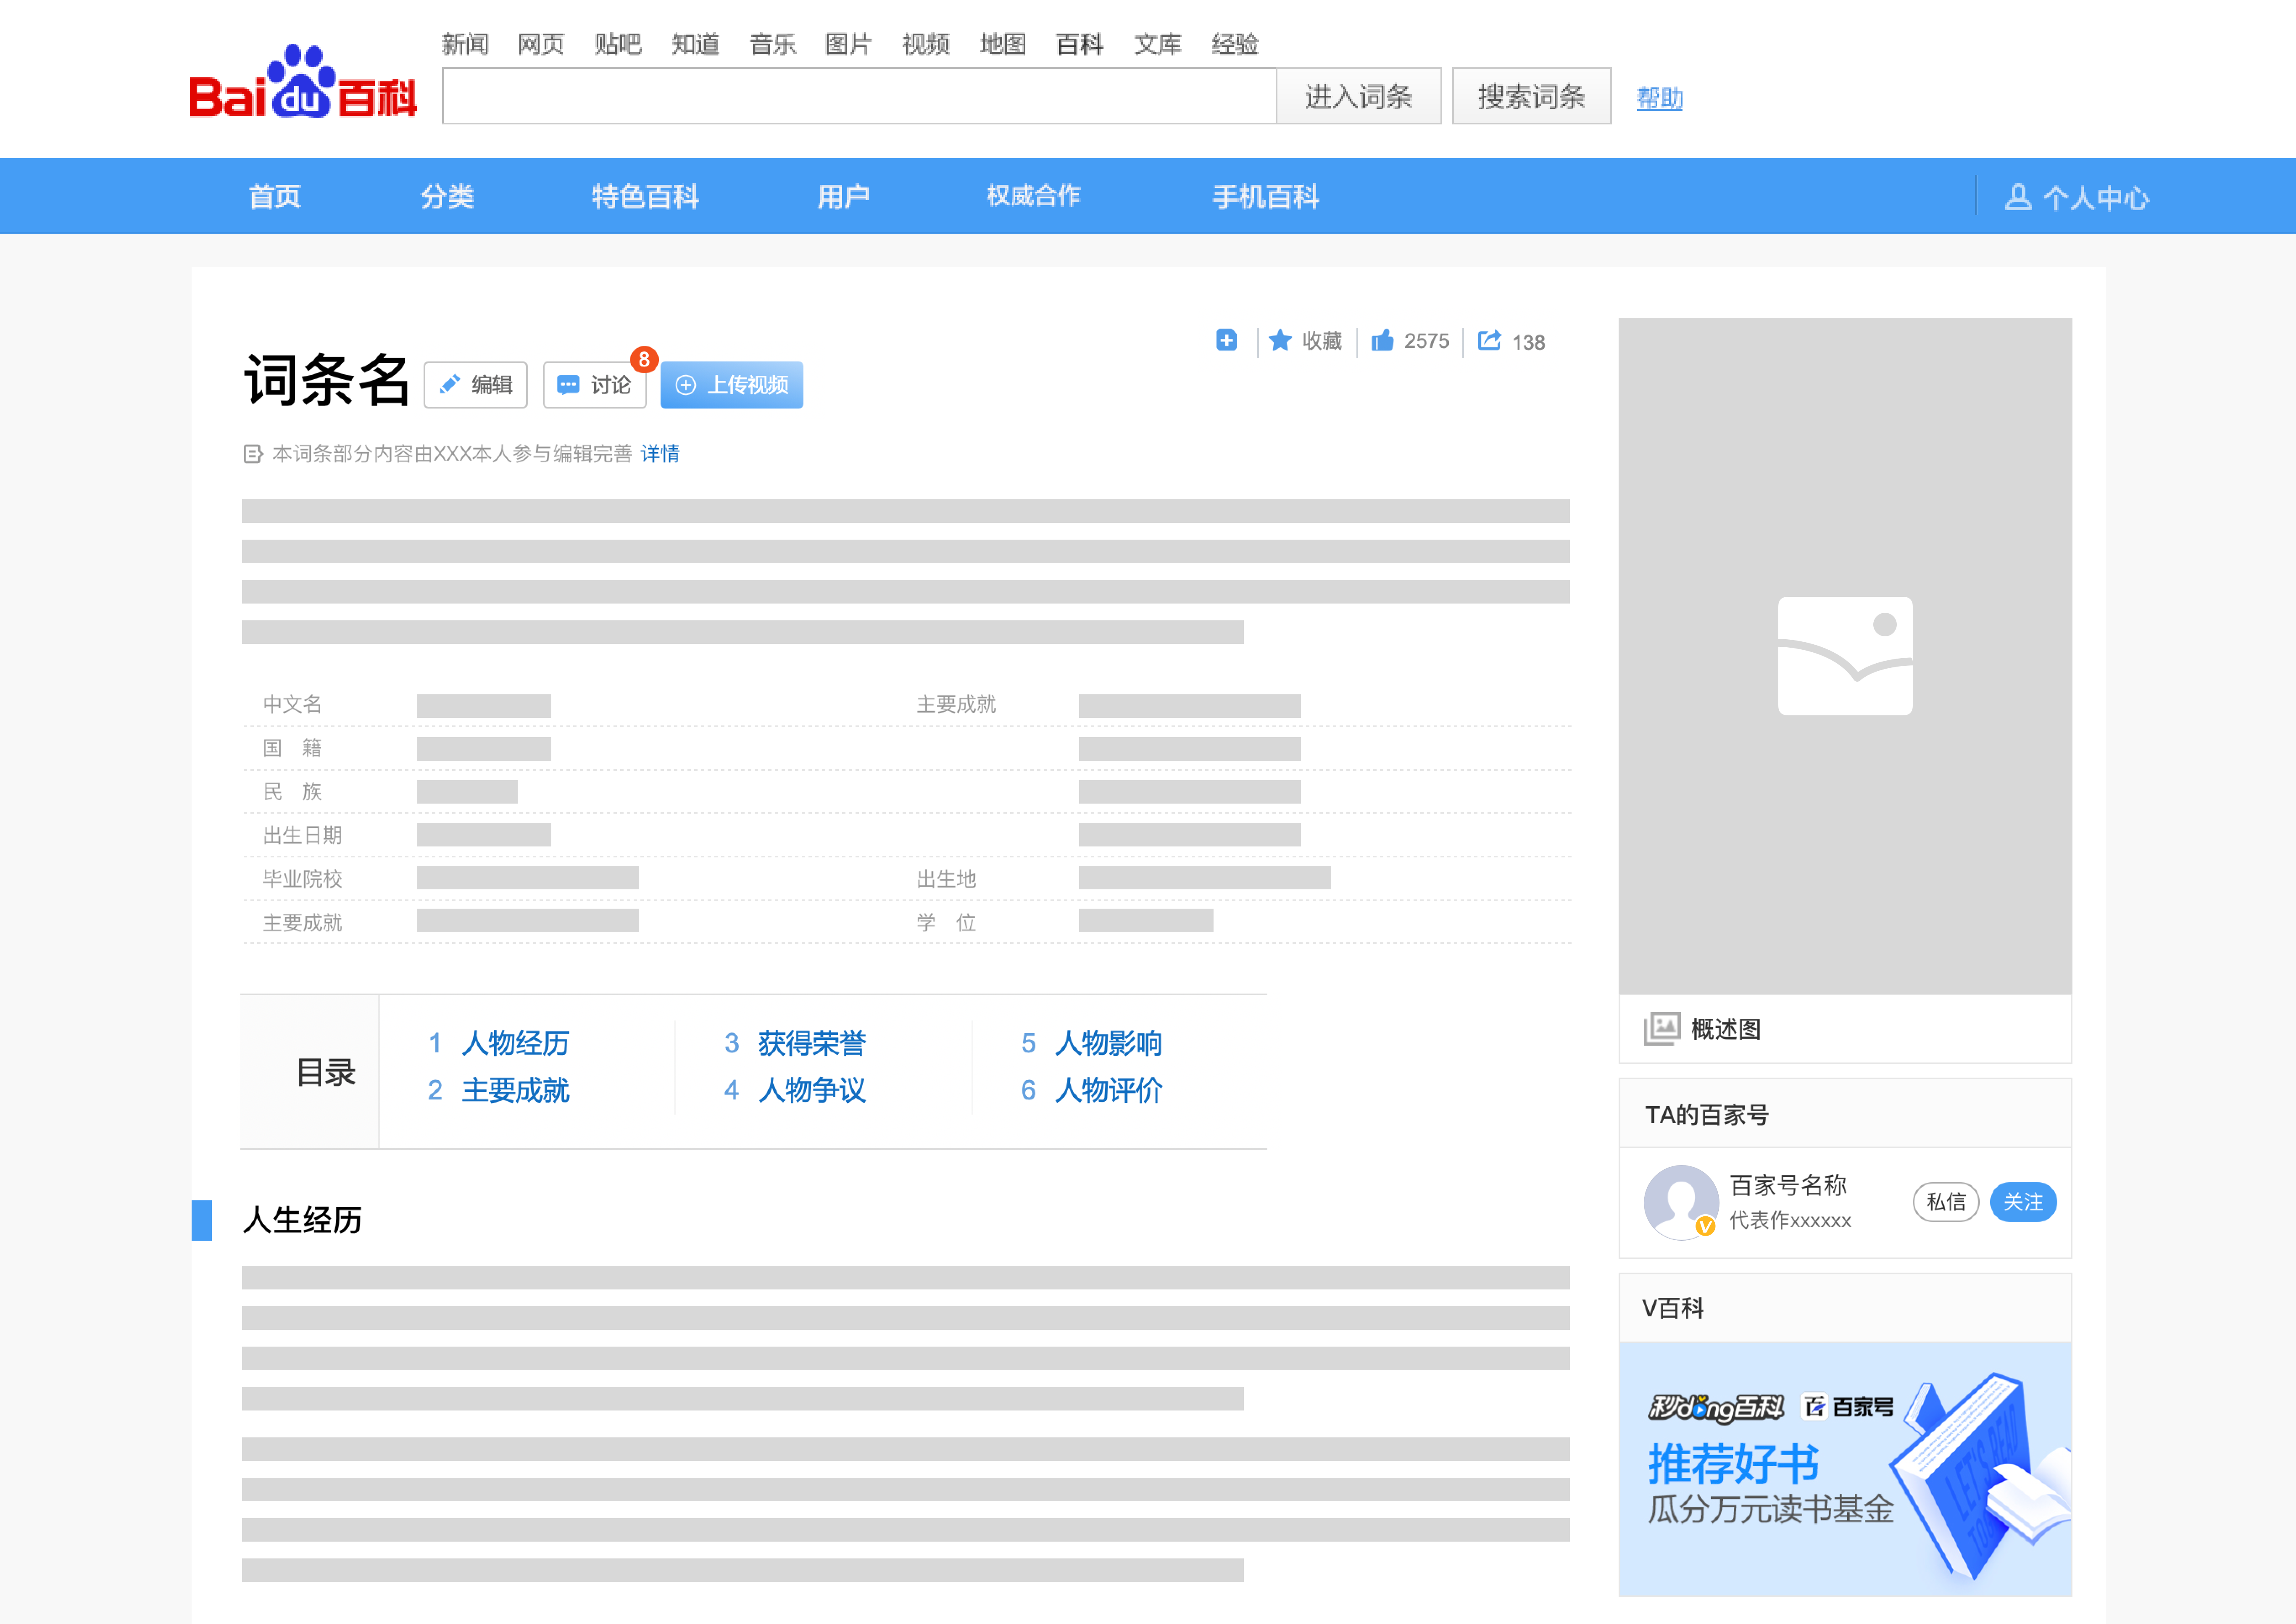Click the user icon beside 个人中心
Screen dimensions: 2296x1624
coord(2018,197)
